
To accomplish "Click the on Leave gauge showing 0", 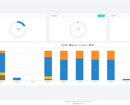I will [x=78, y=30].
